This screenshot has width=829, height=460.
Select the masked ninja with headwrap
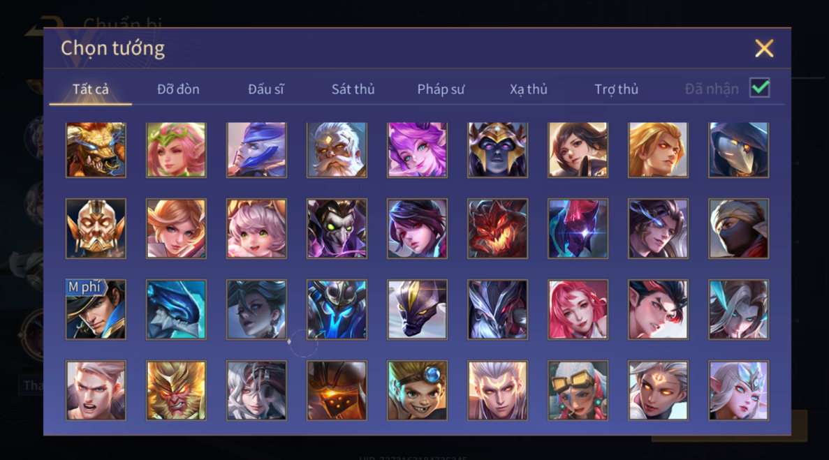(739, 229)
